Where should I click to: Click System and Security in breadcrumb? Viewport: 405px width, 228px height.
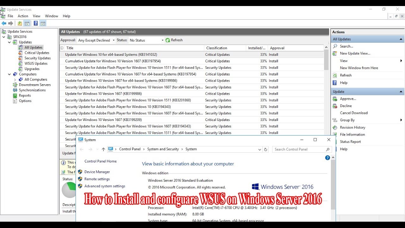(163, 149)
